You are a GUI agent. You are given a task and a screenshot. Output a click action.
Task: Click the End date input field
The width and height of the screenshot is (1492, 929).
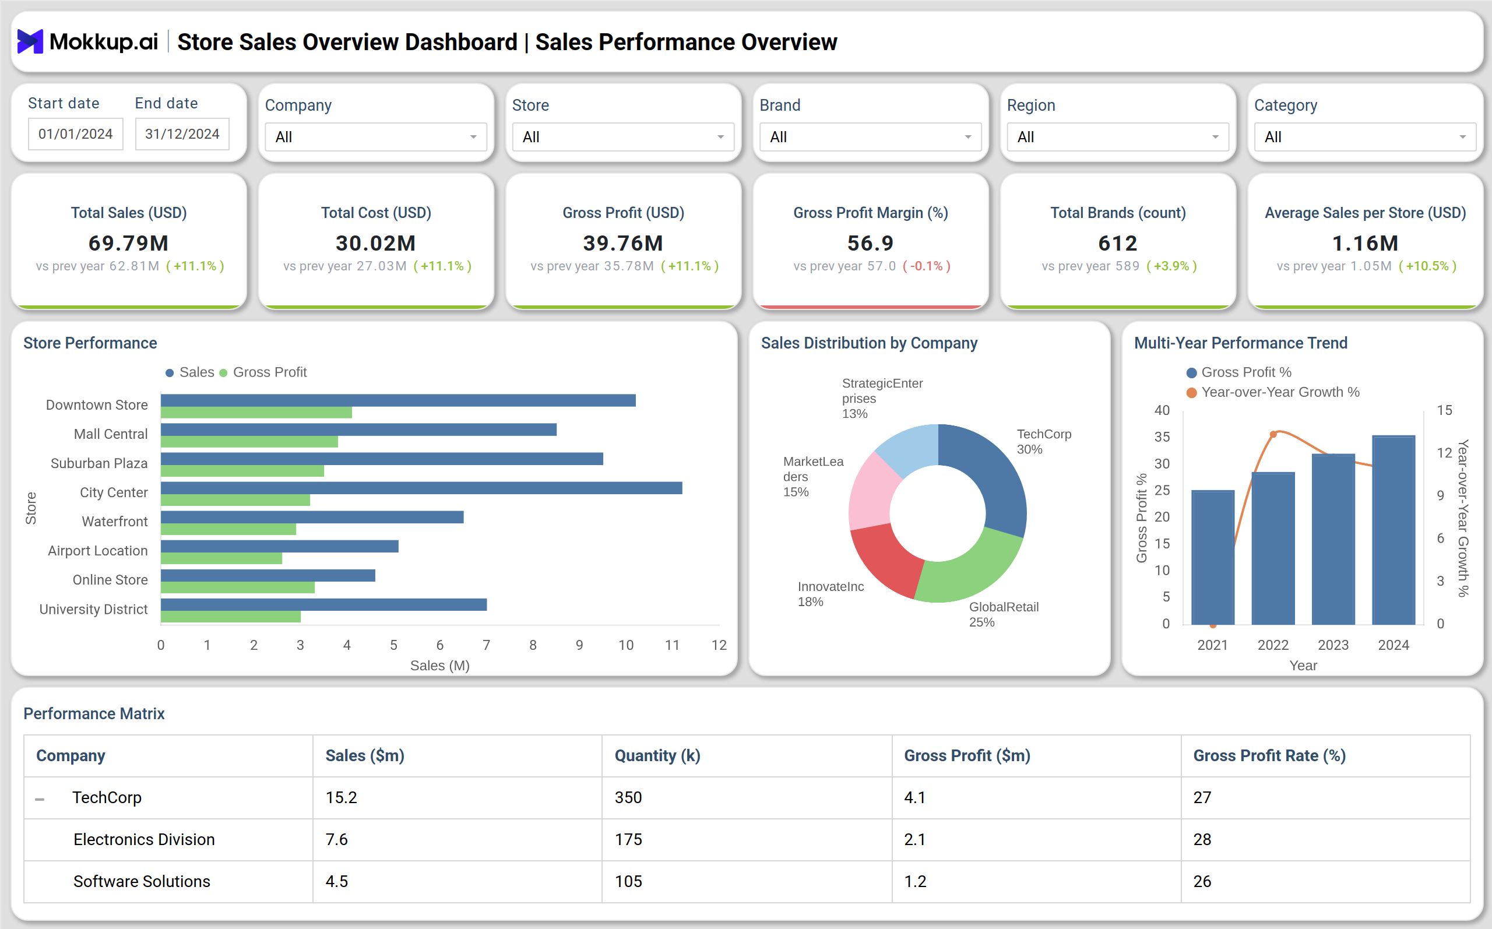click(182, 134)
